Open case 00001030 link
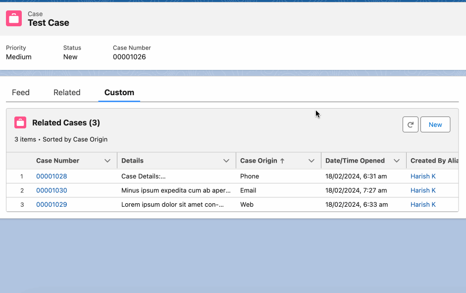Viewport: 466px width, 293px height. pos(52,190)
